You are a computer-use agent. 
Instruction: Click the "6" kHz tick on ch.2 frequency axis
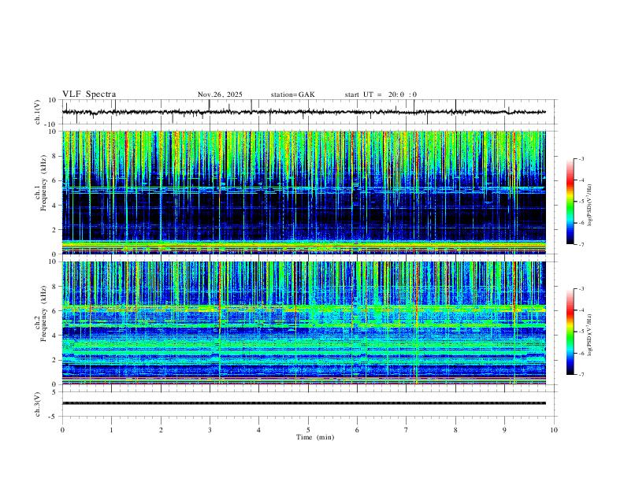point(54,310)
